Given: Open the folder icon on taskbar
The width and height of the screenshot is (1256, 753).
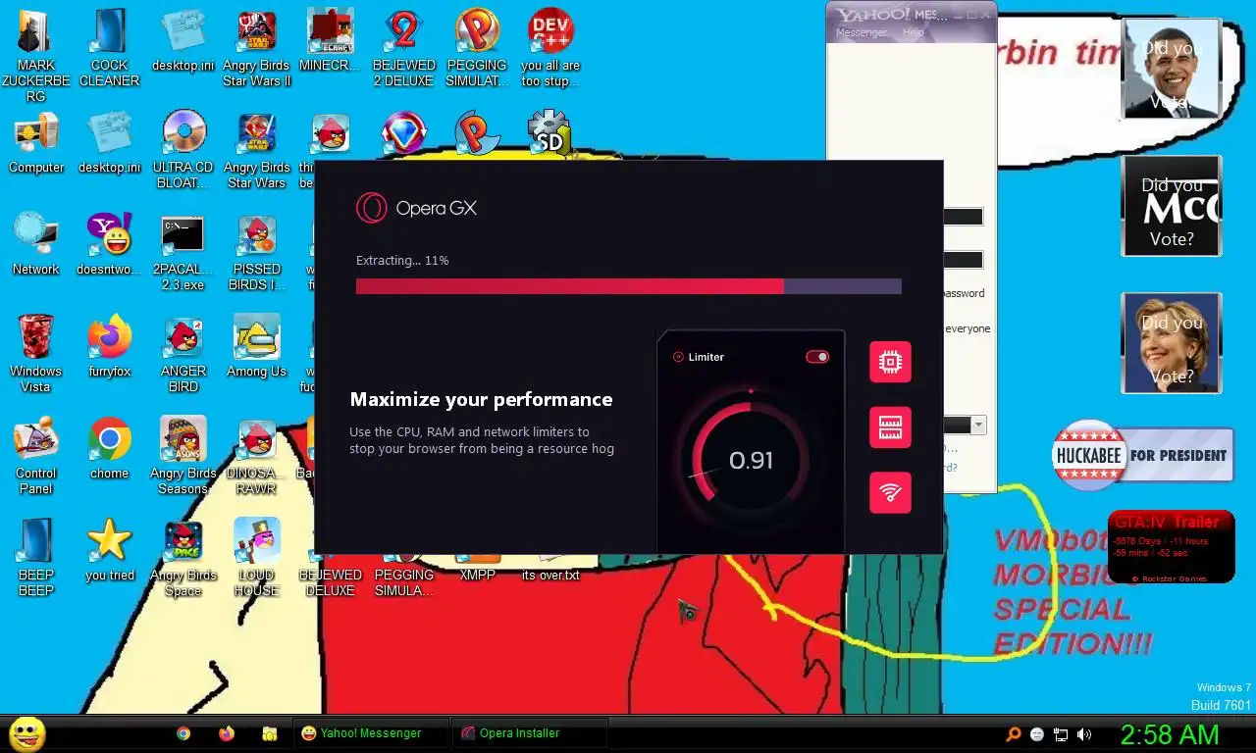Looking at the screenshot, I should click(269, 733).
